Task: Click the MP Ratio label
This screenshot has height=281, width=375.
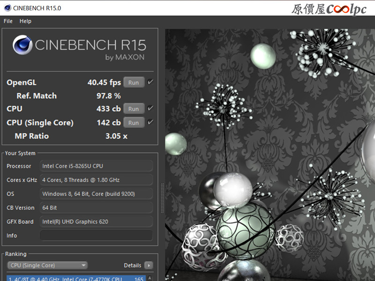Action: point(32,136)
